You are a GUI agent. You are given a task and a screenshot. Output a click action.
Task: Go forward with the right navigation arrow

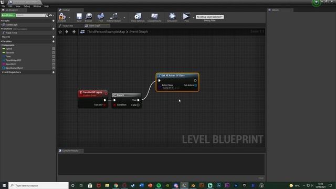(74, 31)
